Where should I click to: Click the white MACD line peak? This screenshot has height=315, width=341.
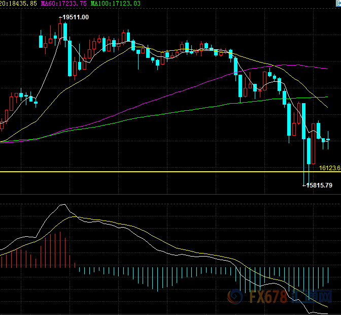pyautogui.click(x=63, y=205)
